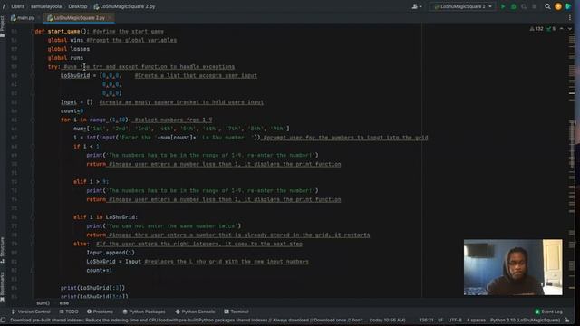Start debugging with the green bug icon
Image resolution: width=580 pixels, height=326 pixels.
pos(514,6)
